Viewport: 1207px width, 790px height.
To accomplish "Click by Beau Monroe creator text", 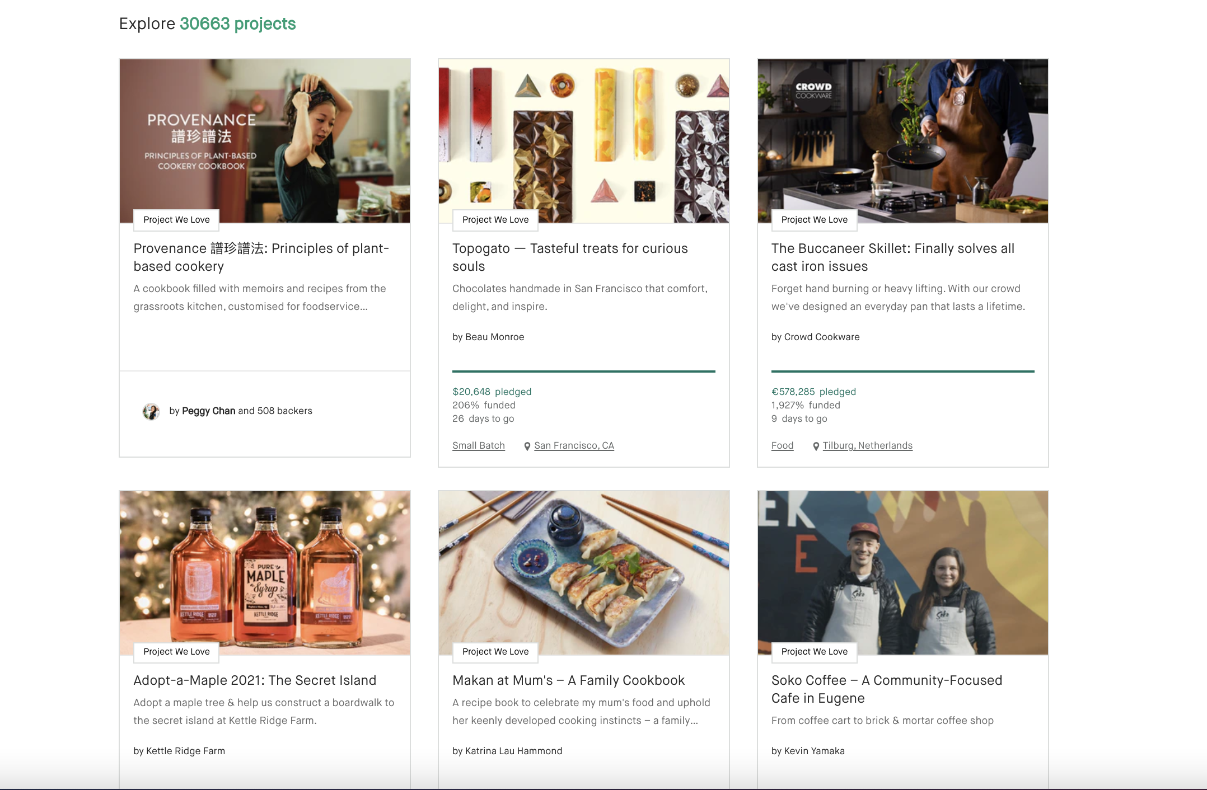I will [488, 337].
